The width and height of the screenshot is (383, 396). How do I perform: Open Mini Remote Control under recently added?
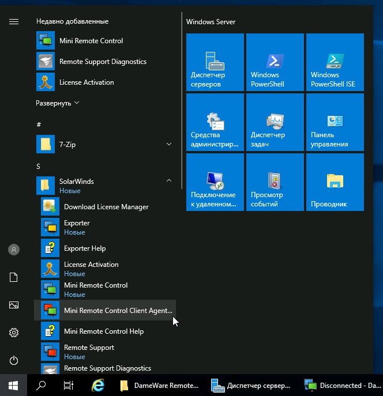tap(105, 40)
